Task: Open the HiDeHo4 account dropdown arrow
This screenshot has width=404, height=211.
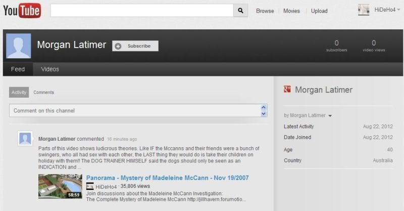Action: [398, 10]
